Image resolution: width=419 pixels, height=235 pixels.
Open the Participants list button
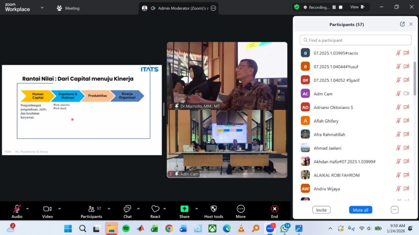click(x=91, y=209)
